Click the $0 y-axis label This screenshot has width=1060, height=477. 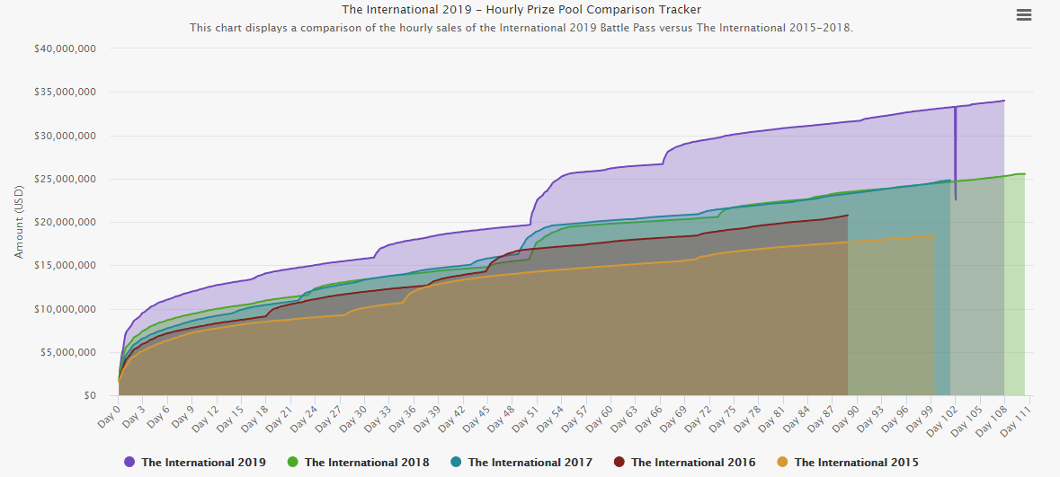[89, 395]
